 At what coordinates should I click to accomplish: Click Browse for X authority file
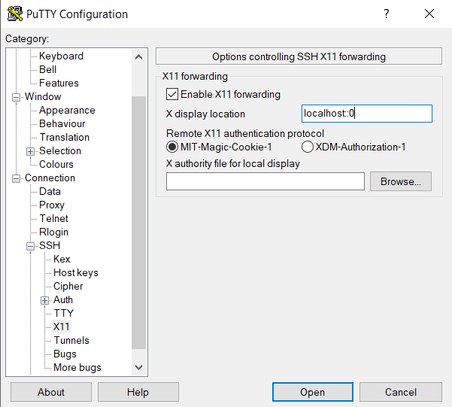tap(401, 181)
